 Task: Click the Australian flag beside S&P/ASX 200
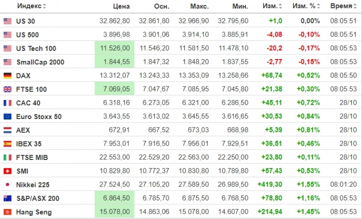point(8,199)
